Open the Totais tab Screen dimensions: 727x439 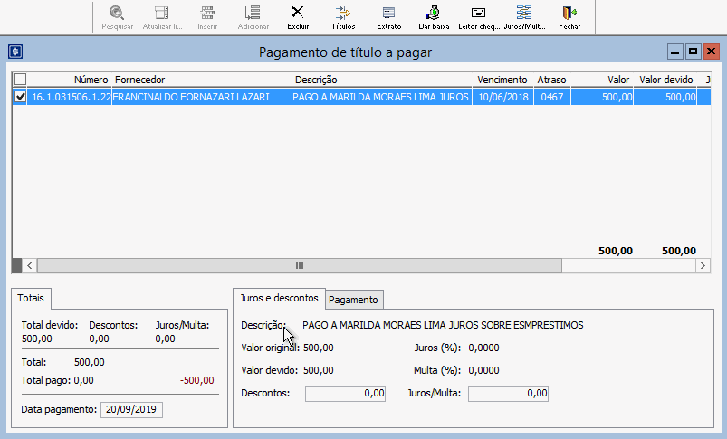[x=33, y=298]
